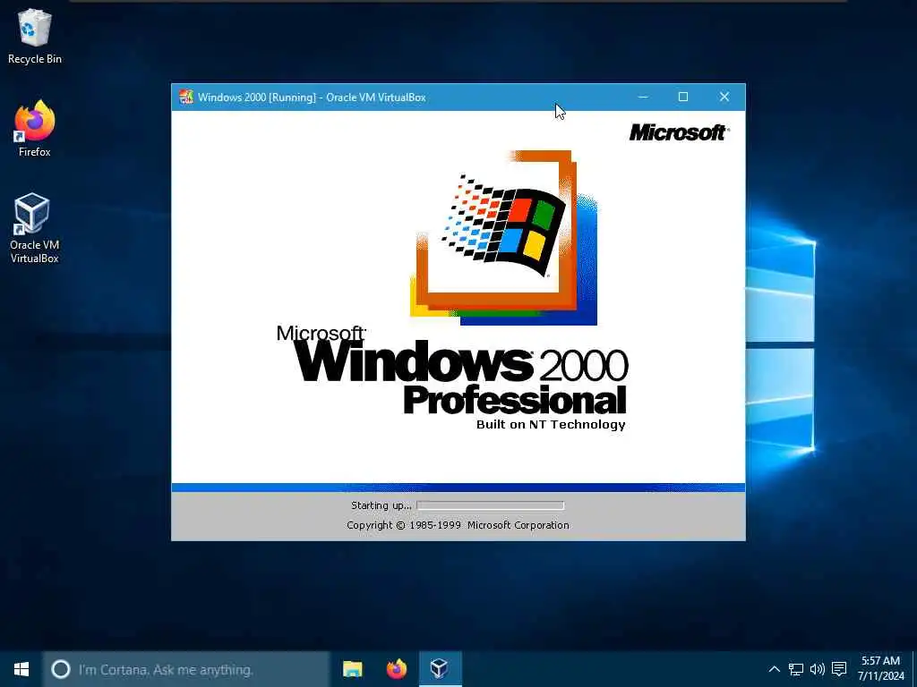Close the Windows 2000 VirtualBox window

pos(724,97)
